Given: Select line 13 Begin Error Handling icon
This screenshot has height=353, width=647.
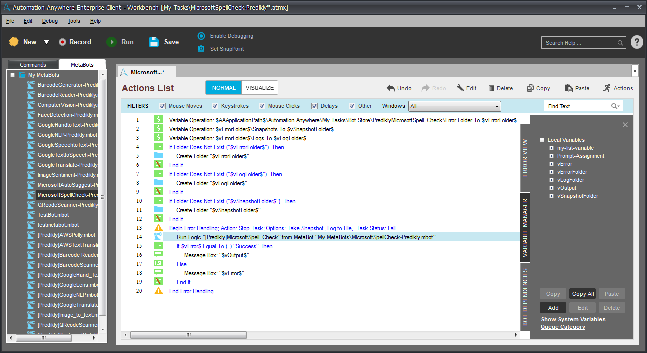Looking at the screenshot, I should pos(158,228).
